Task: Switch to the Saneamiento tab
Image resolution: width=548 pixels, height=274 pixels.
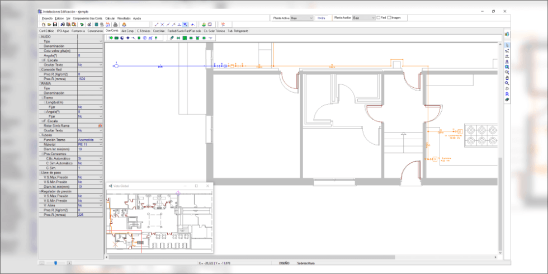Action: (95, 31)
